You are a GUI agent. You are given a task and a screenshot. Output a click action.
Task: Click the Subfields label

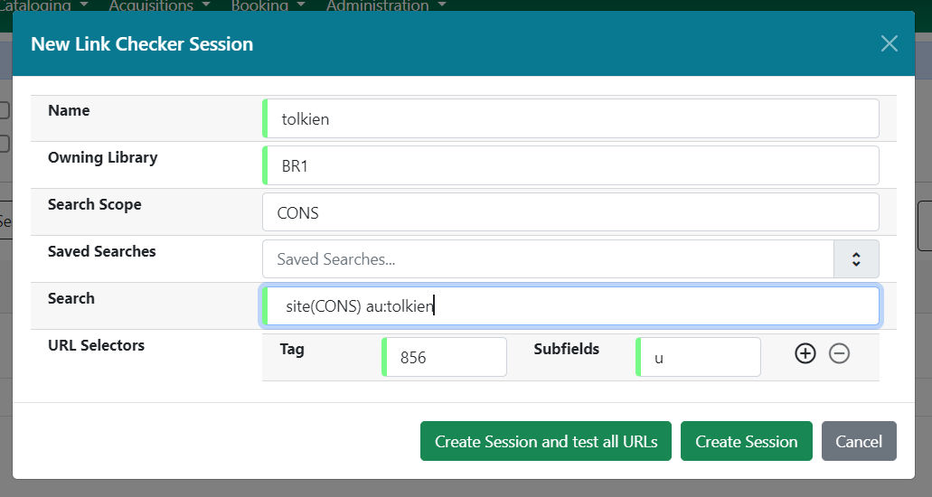pos(567,349)
